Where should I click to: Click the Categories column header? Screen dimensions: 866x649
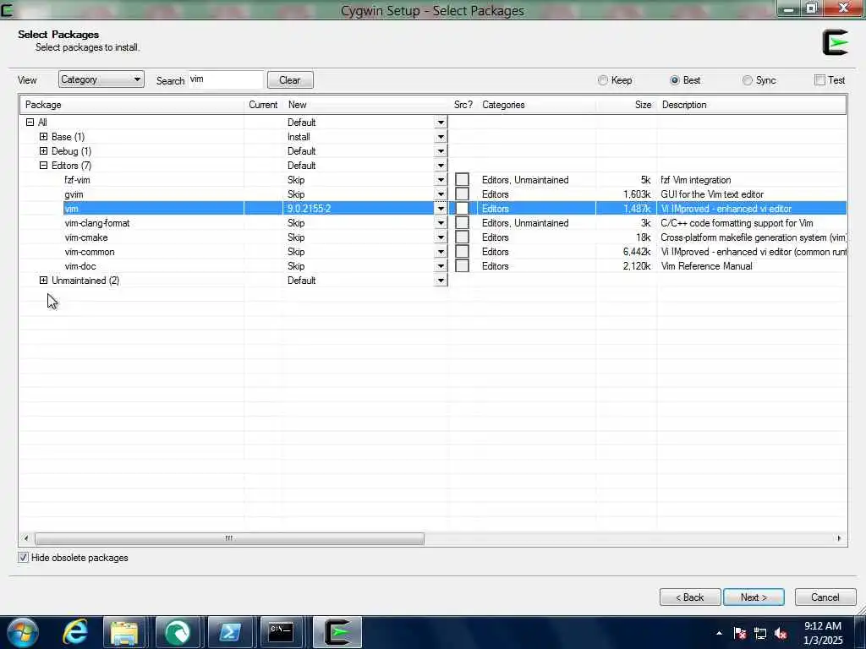coord(536,105)
